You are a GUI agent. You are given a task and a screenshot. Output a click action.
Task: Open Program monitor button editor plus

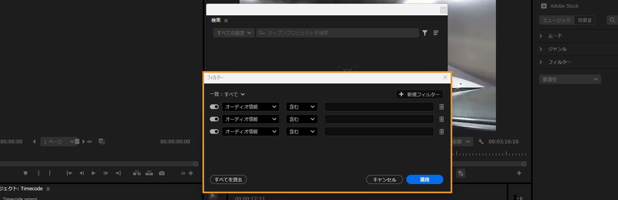tap(519, 173)
